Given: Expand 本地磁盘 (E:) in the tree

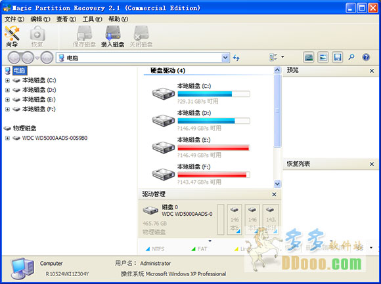Looking at the screenshot, I should point(7,100).
